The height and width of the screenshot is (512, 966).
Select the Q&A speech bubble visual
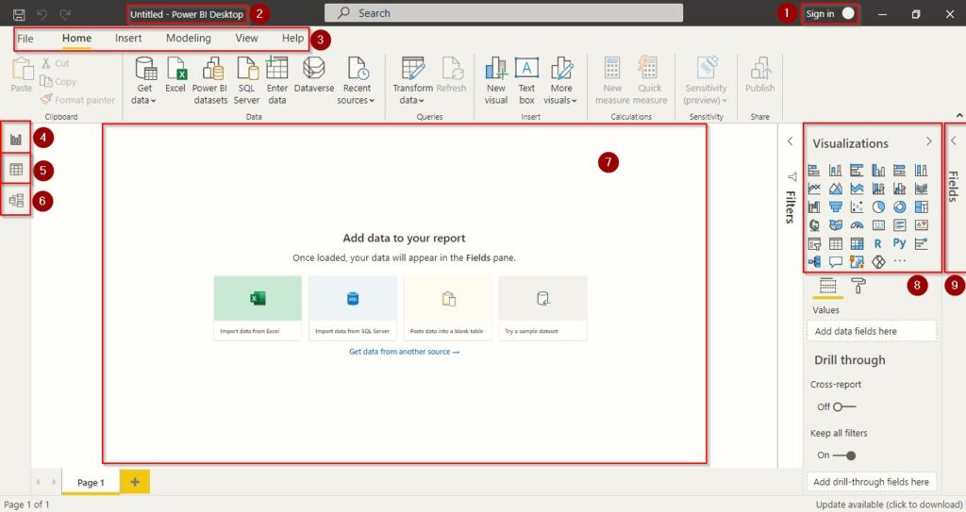(836, 262)
